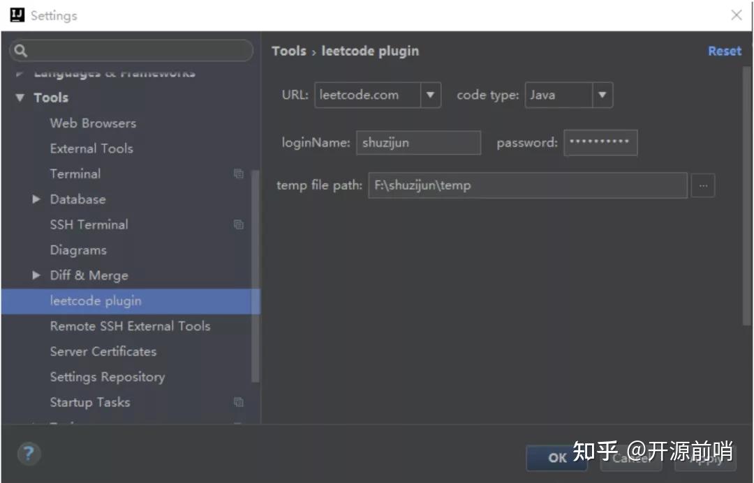Select Web Browsers in the sidebar
This screenshot has width=754, height=483.
92,123
